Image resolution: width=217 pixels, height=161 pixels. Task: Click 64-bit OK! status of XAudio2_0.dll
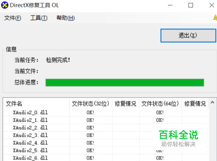click(160, 112)
